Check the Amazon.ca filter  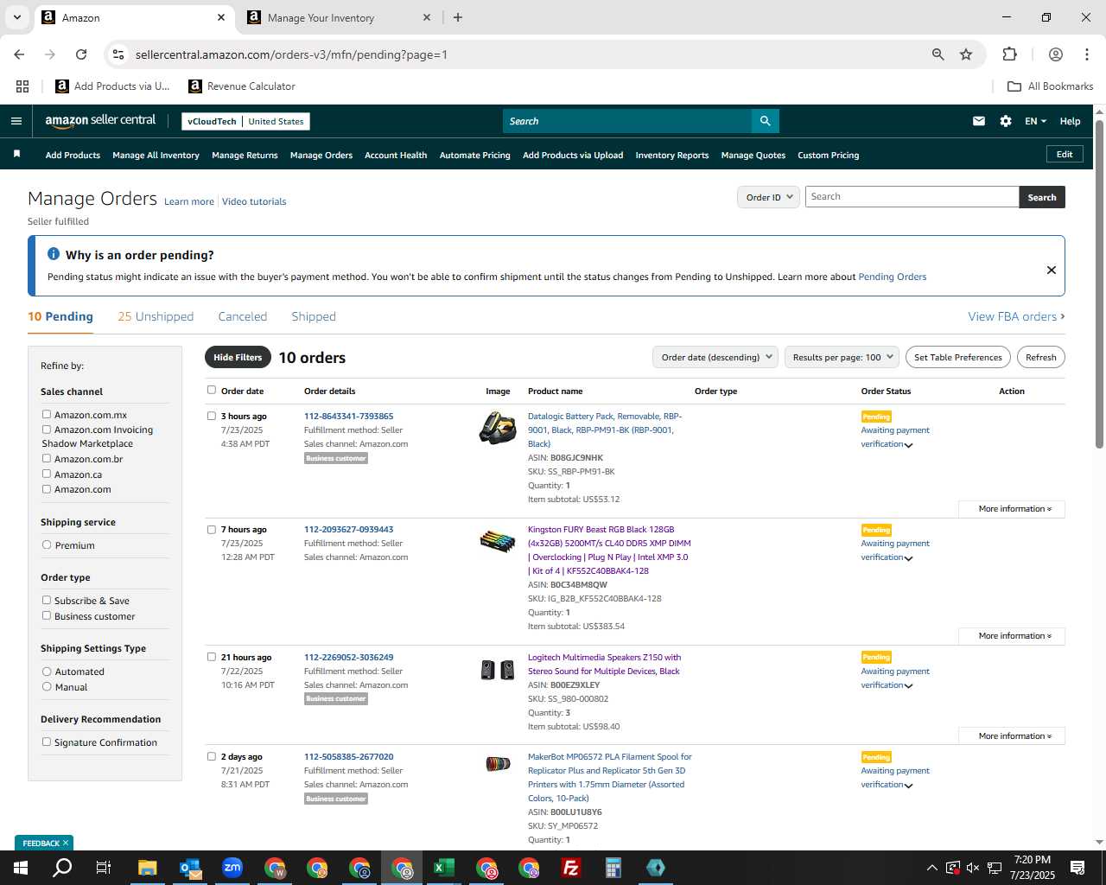pyautogui.click(x=47, y=474)
